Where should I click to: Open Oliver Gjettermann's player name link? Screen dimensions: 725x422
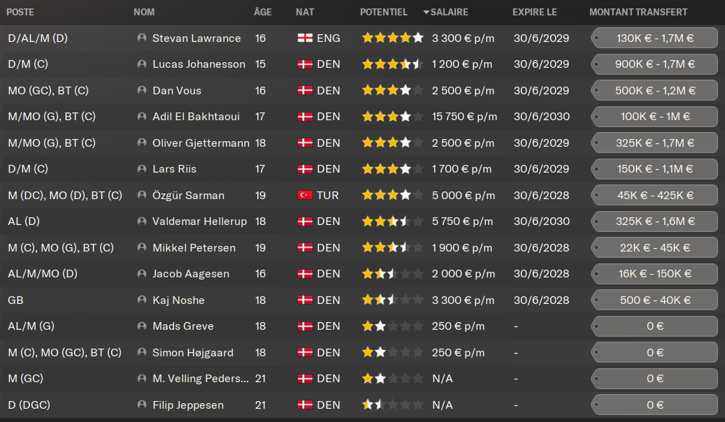(x=201, y=143)
